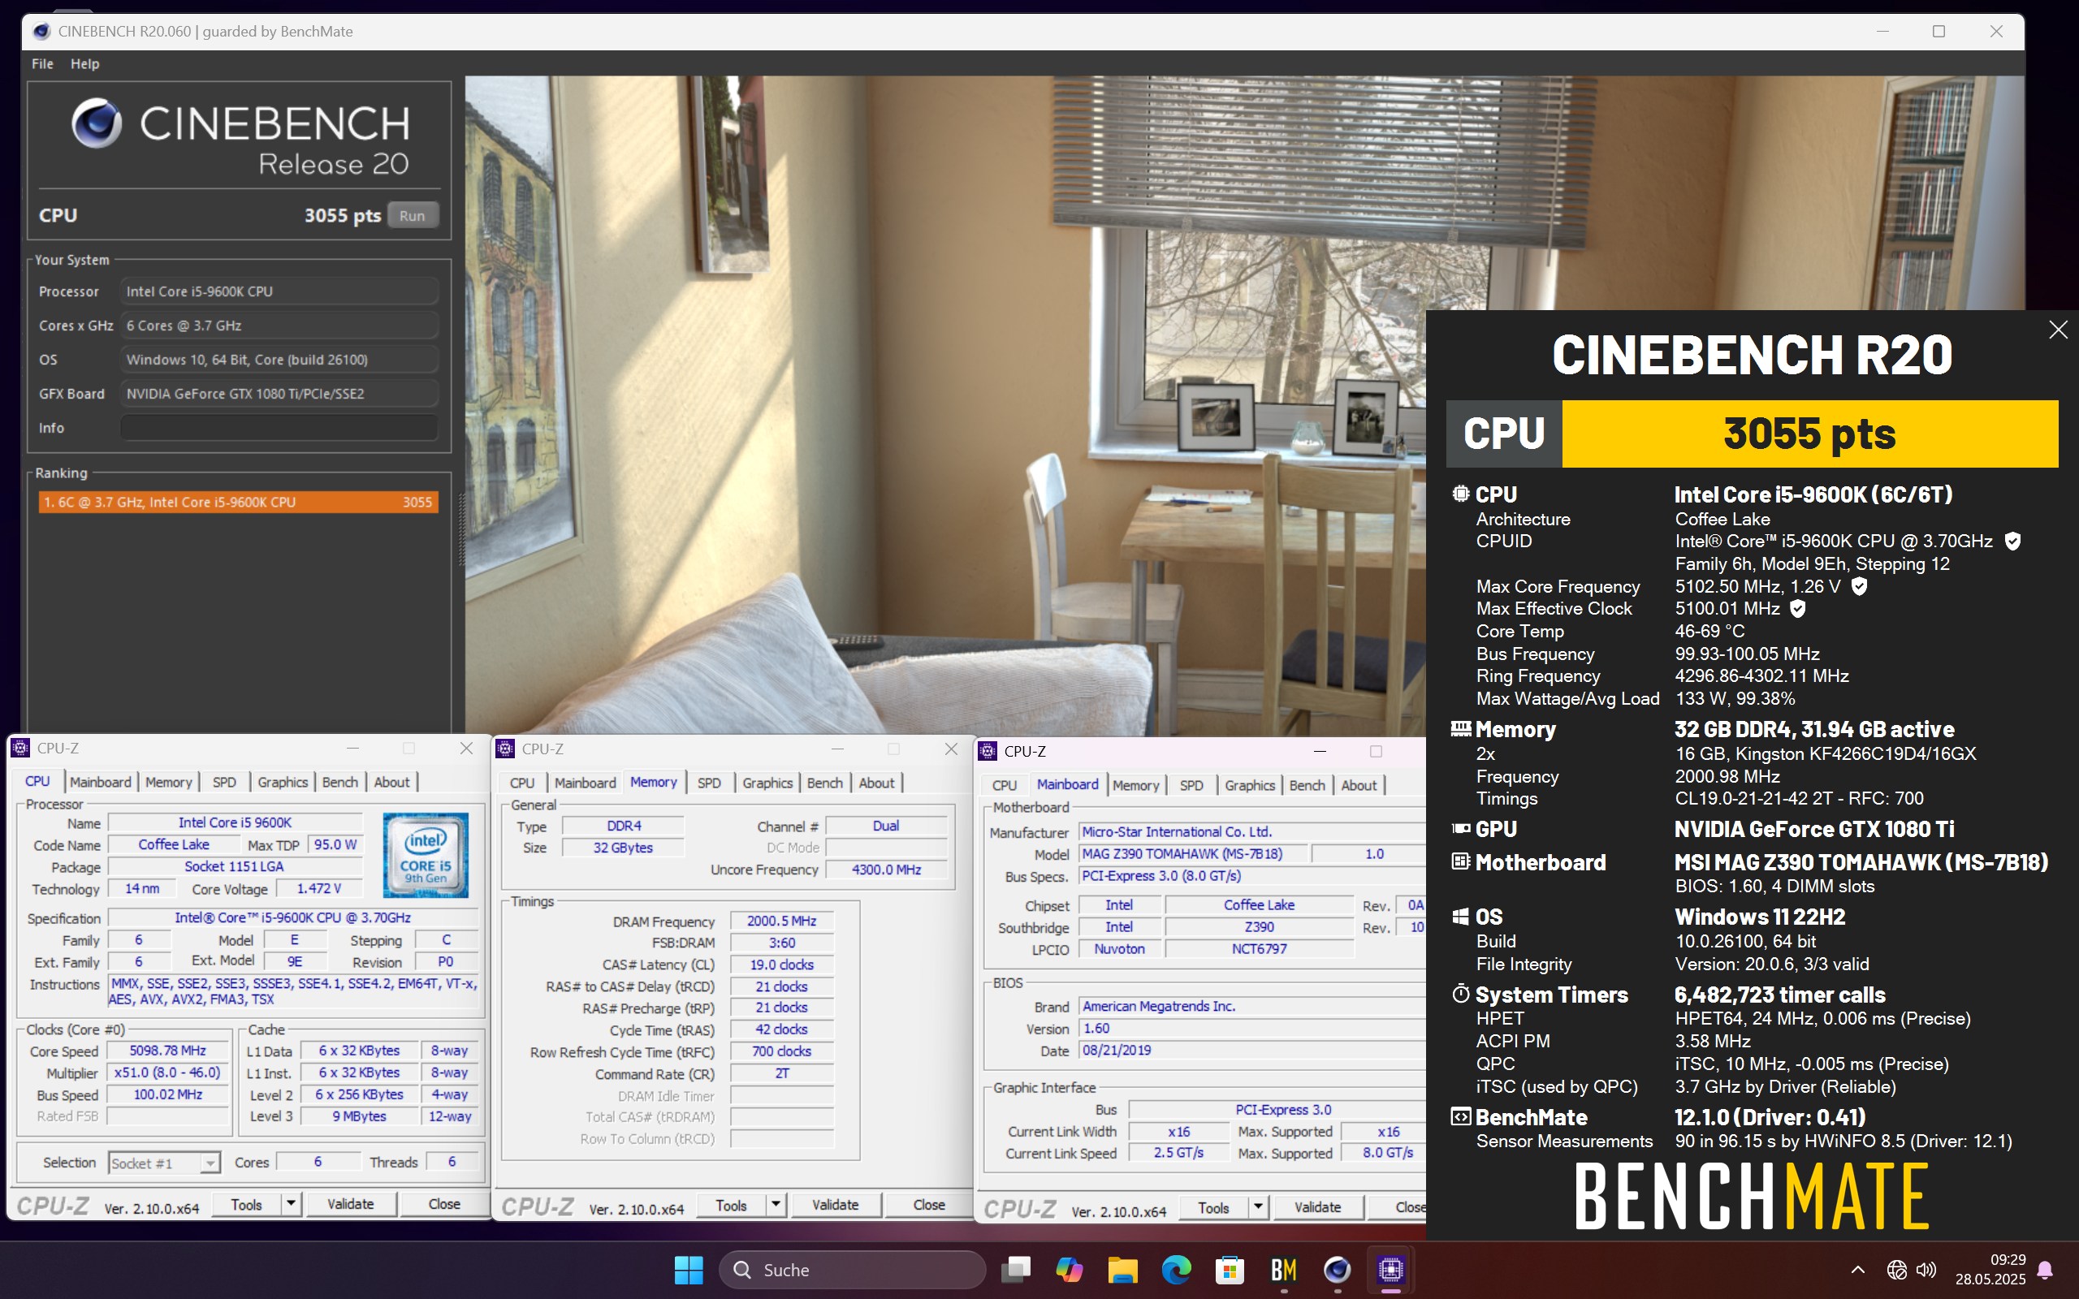Screen dimensions: 2079x1299
Task: Click verified shield next to CPUID value
Action: pyautogui.click(x=2012, y=542)
